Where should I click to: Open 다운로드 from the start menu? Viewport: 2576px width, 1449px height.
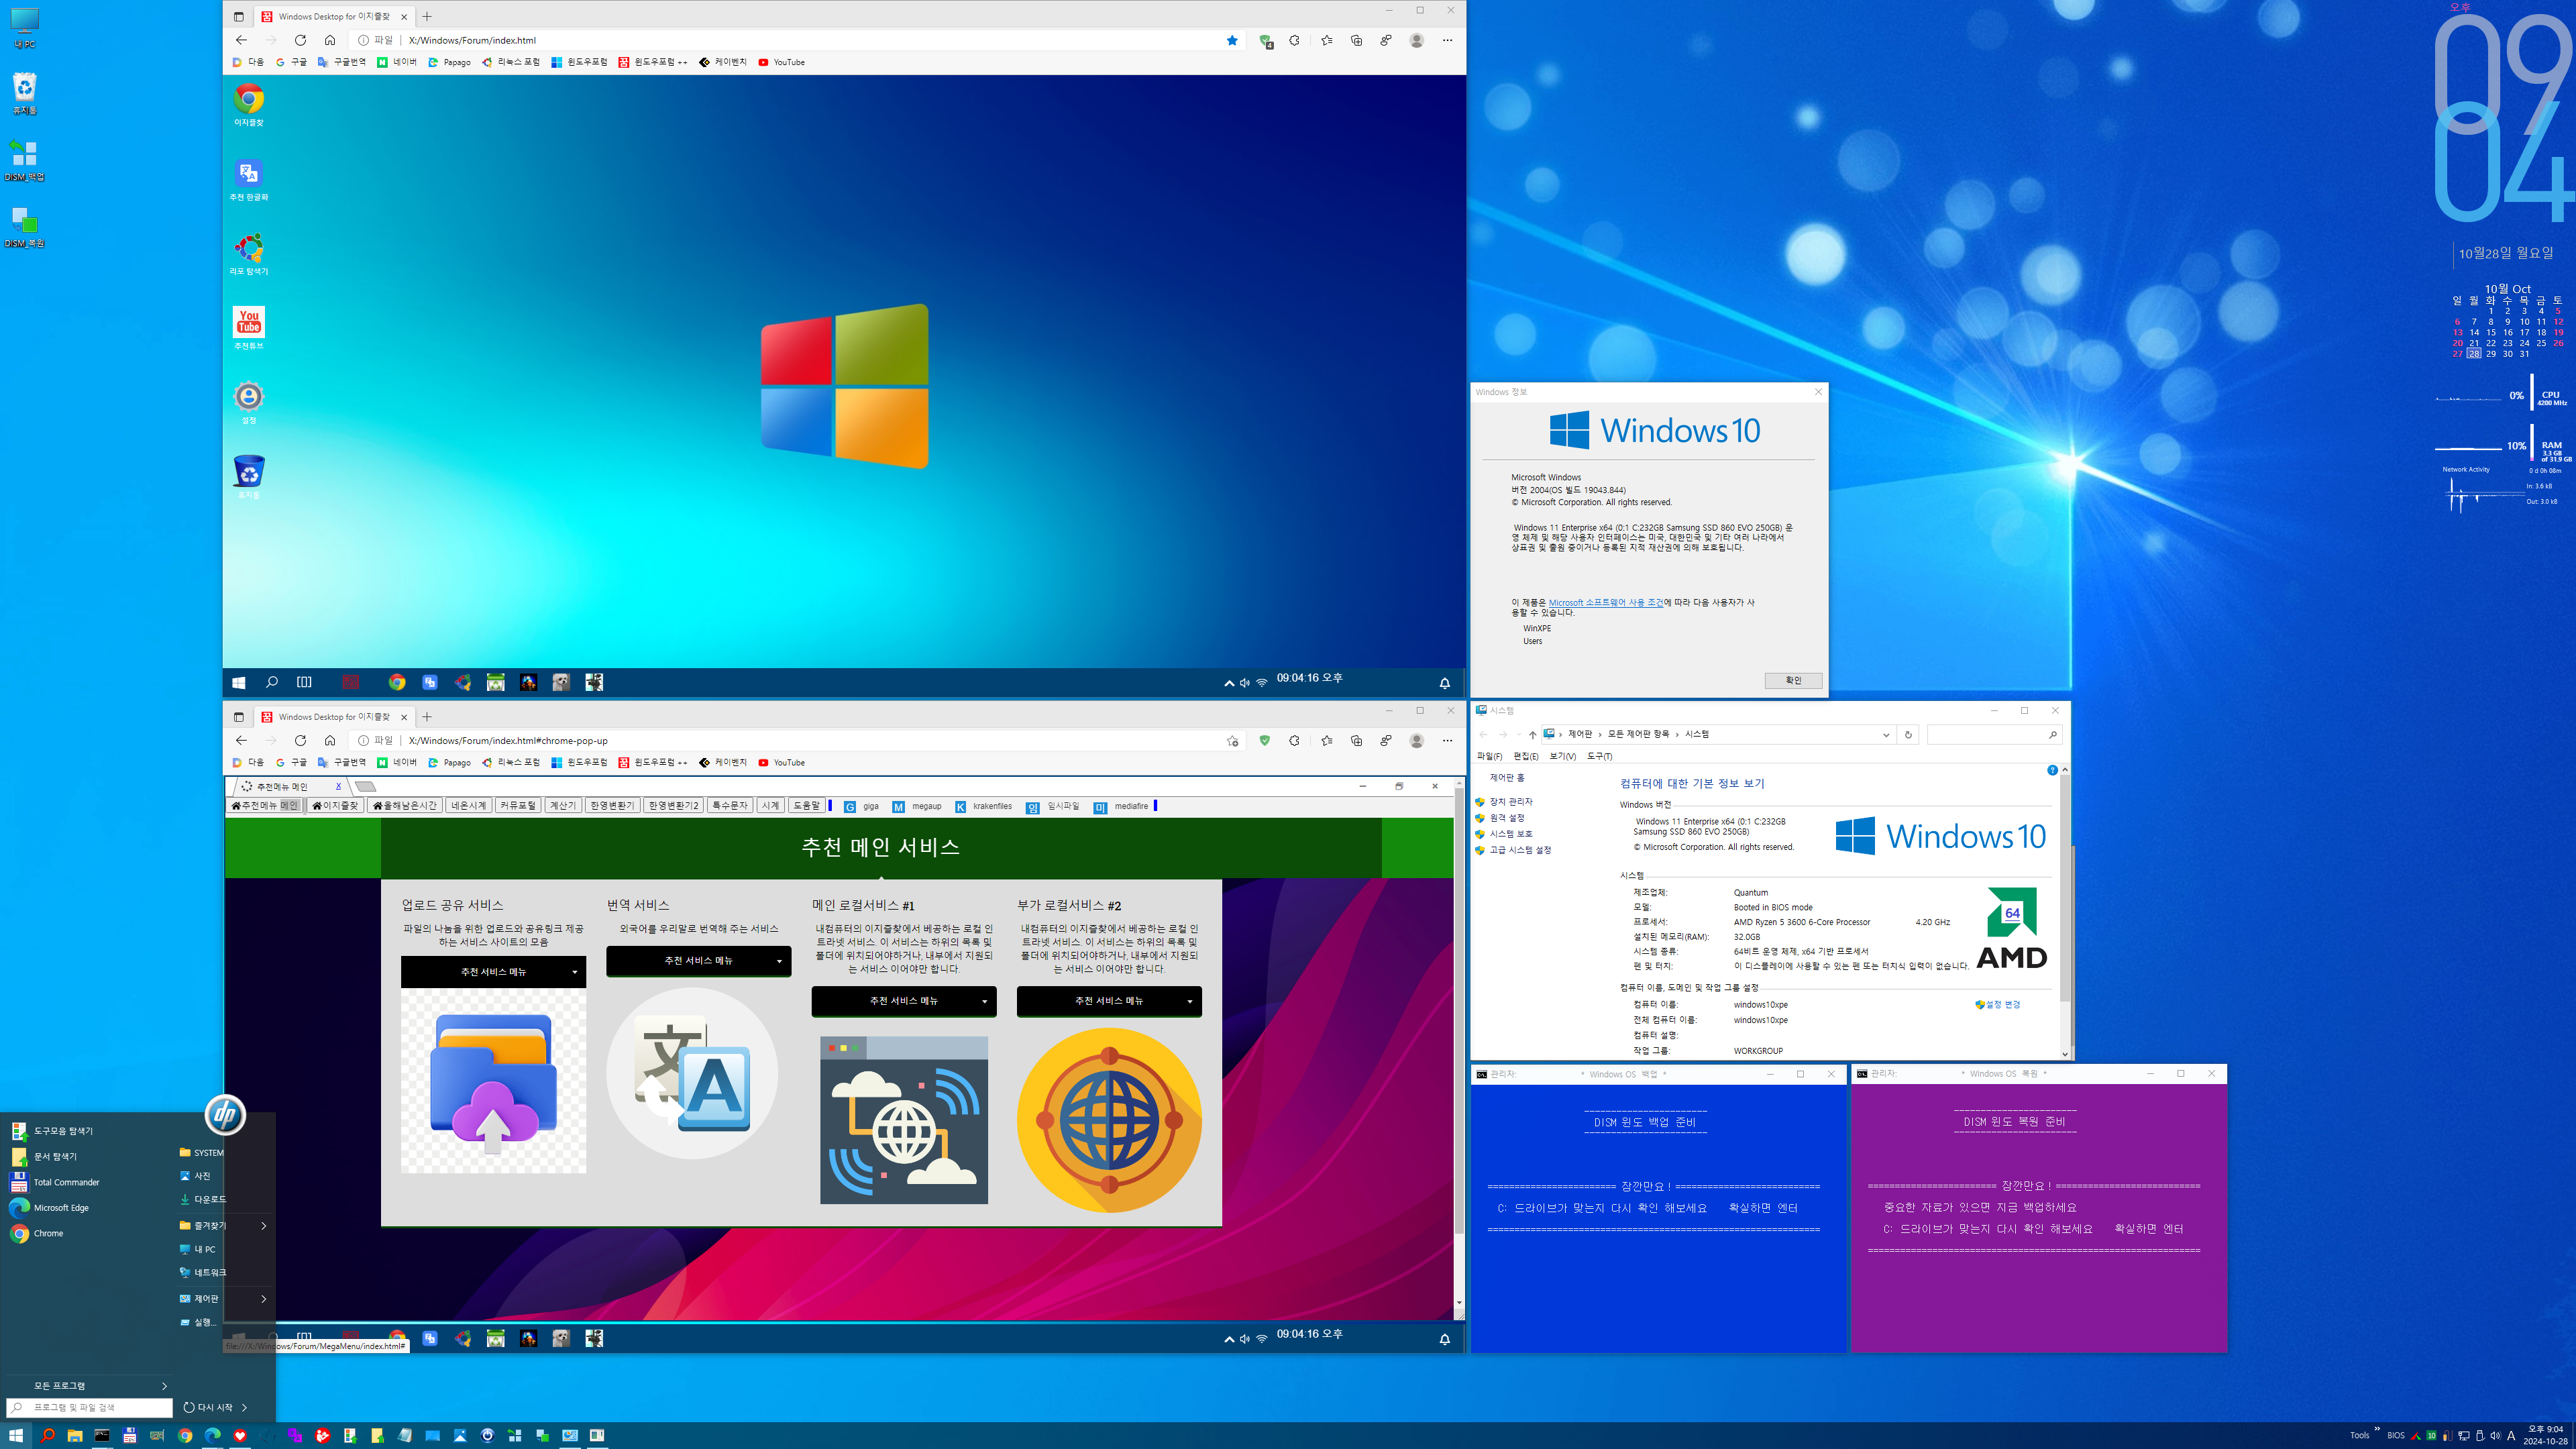click(203, 1199)
